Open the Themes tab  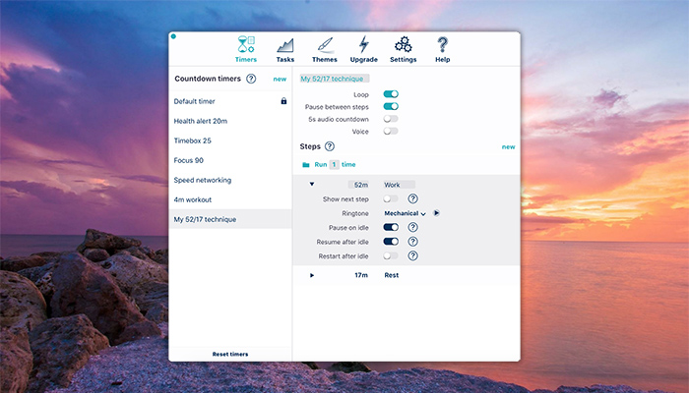point(325,49)
